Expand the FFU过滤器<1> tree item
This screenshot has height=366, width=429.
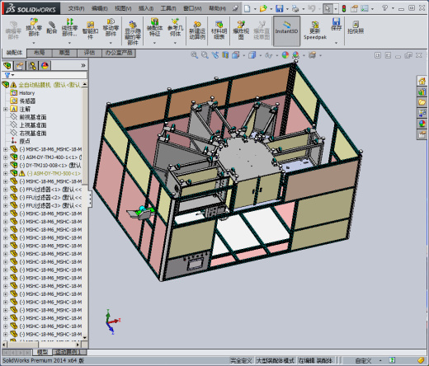point(5,190)
